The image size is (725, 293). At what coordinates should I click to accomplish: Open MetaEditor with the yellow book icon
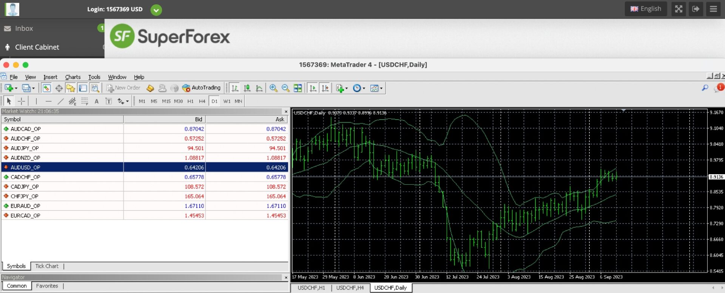[x=150, y=88]
